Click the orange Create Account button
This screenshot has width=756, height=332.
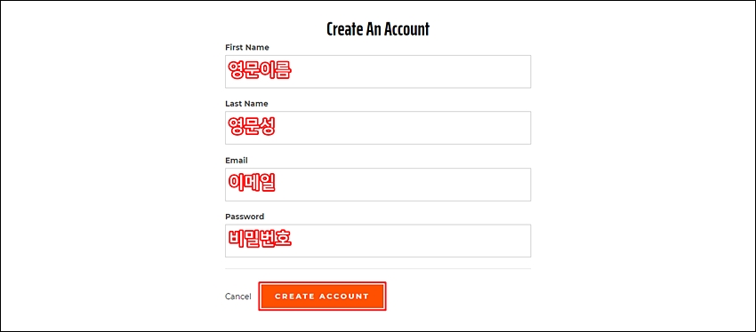click(322, 296)
